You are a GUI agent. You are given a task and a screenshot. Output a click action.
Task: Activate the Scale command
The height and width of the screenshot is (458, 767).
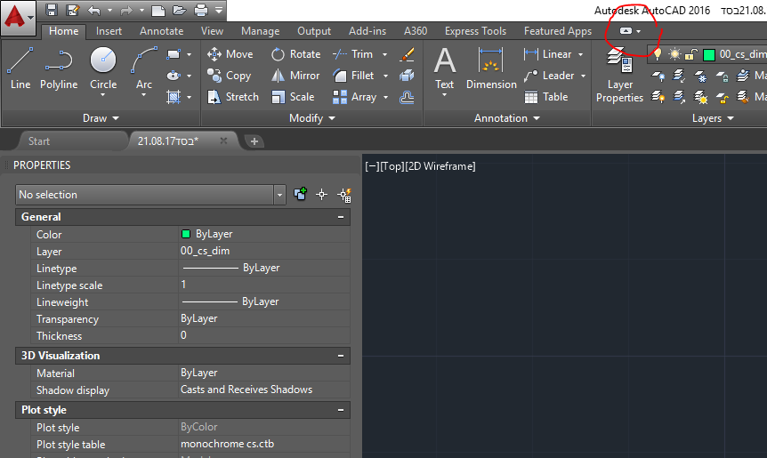point(293,97)
